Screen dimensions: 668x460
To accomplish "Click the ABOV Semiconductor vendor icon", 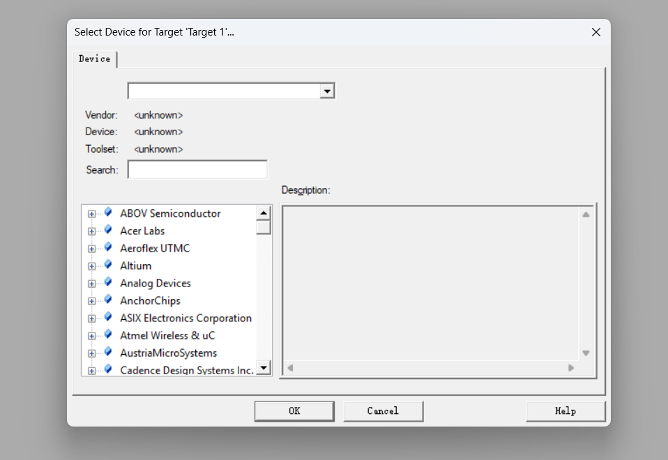I will coord(108,212).
